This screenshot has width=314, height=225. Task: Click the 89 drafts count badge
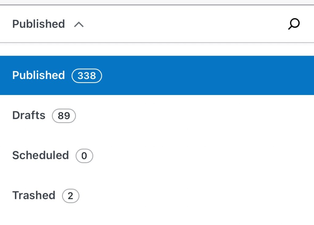(x=64, y=116)
